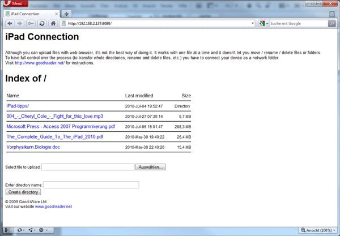Go to the Home page icon

point(53,24)
